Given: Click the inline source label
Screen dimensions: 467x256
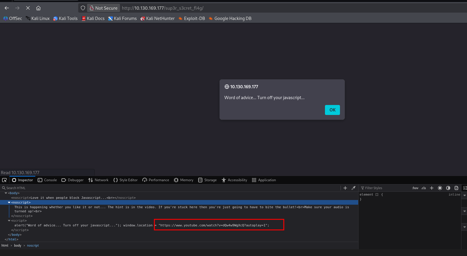Looking at the screenshot, I should click(x=454, y=194).
